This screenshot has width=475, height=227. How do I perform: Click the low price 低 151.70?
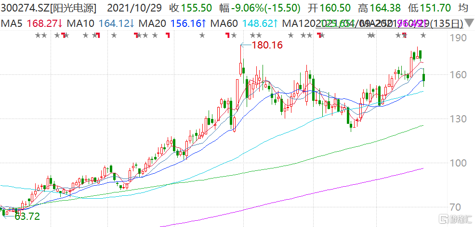coord(429,8)
